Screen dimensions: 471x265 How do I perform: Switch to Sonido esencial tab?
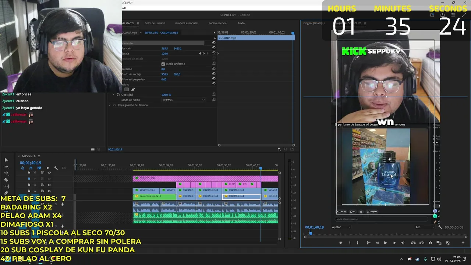coord(218,23)
